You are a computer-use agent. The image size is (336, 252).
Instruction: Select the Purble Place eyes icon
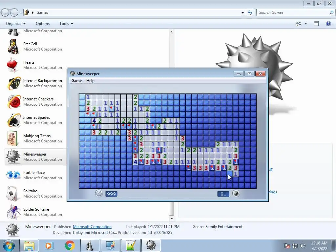point(13,175)
